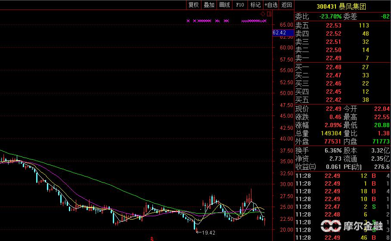
Task: Add stock via +自选 button
Action: 271,5
